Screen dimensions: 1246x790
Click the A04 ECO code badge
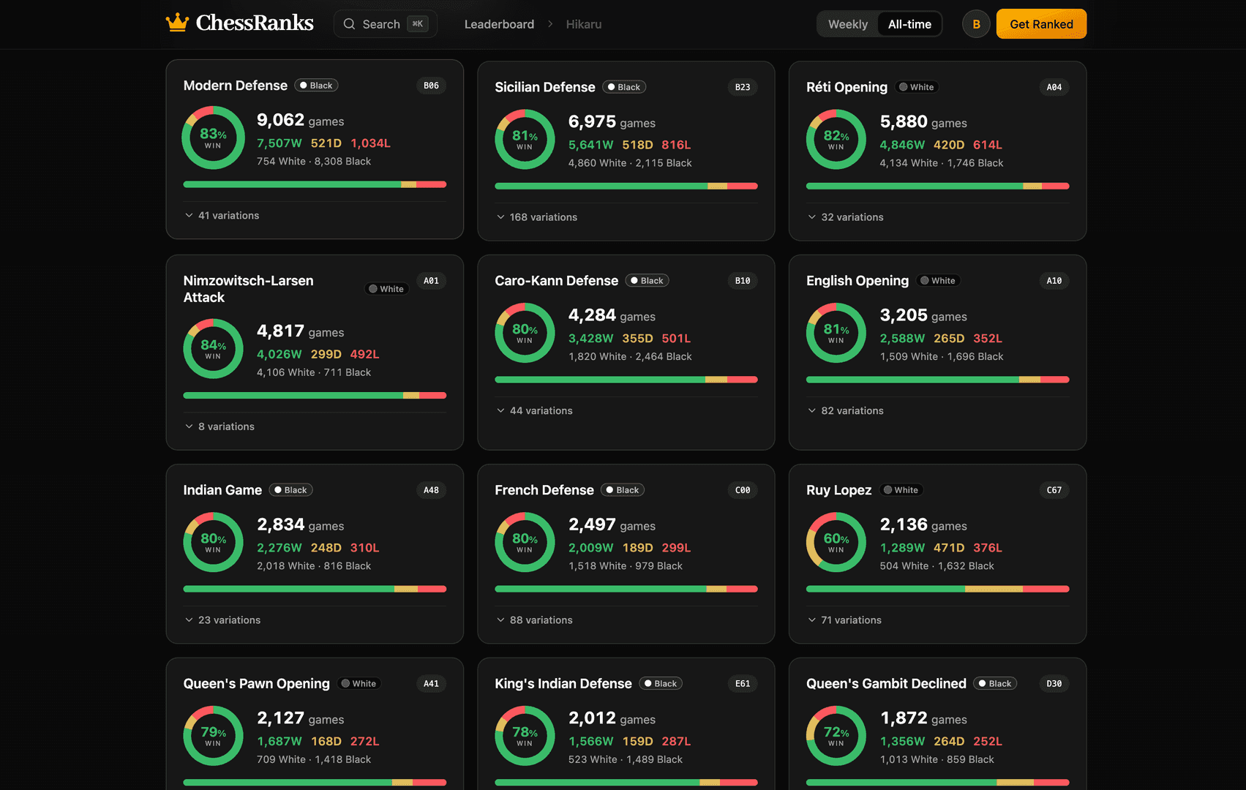(x=1054, y=87)
